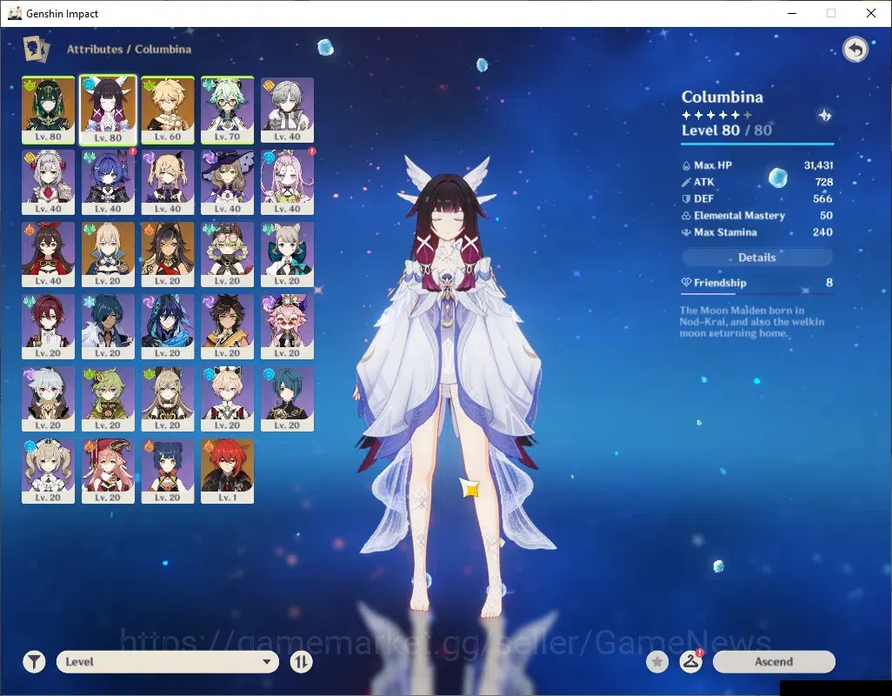
Task: Open the character filter funnel icon
Action: [34, 661]
